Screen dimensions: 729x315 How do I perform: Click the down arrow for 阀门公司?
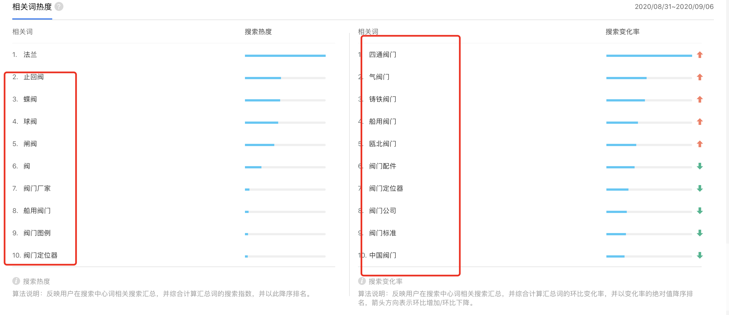point(700,211)
